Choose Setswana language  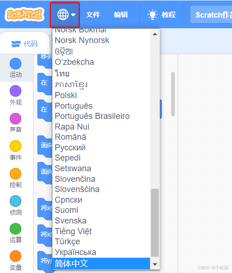(x=101, y=168)
